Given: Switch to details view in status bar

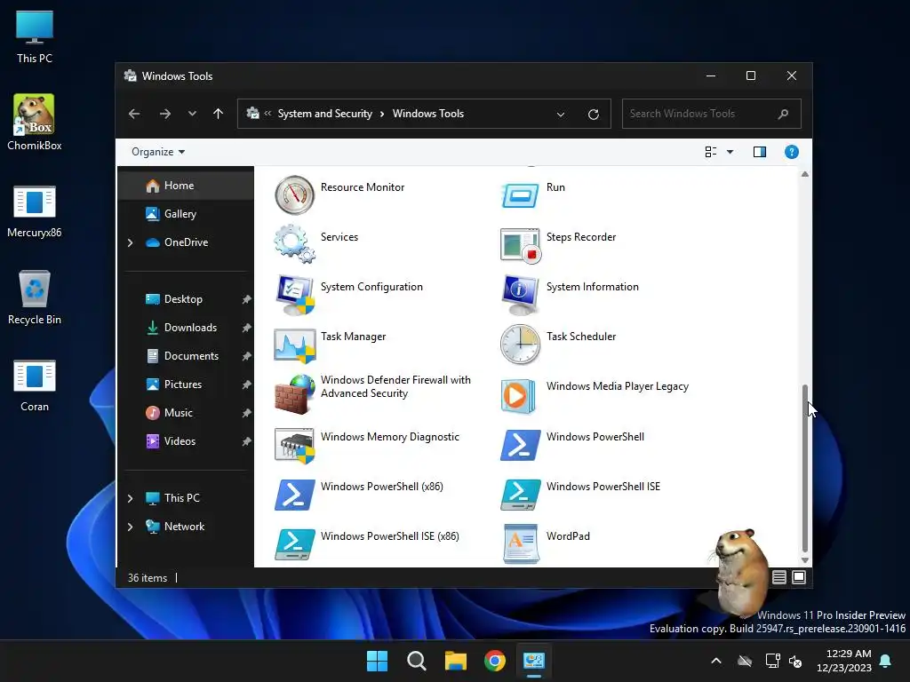Looking at the screenshot, I should 778,577.
